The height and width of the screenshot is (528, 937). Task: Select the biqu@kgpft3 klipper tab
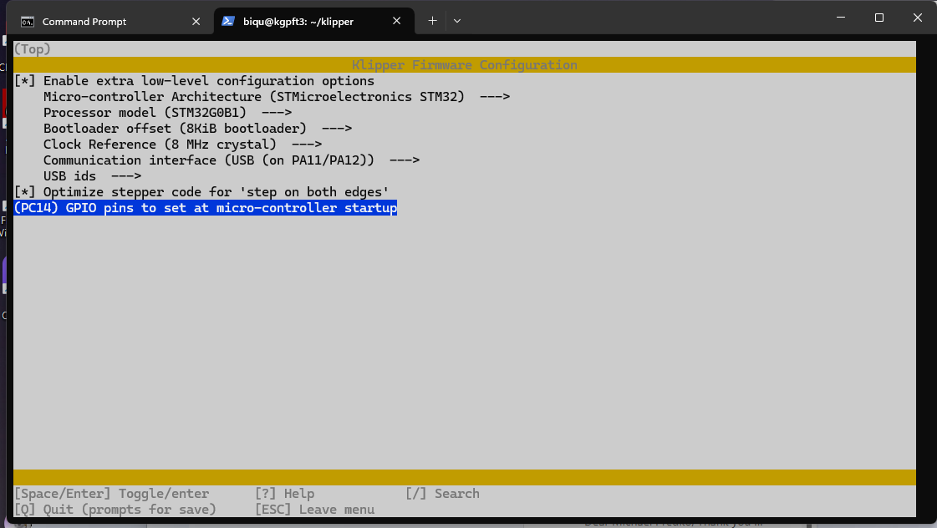point(313,22)
